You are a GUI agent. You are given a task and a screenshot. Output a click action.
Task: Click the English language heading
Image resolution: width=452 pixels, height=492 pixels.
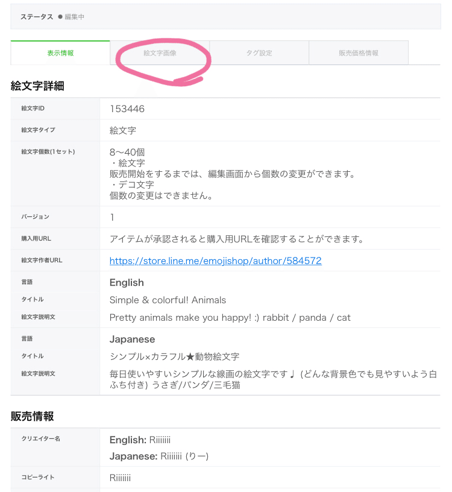(127, 282)
